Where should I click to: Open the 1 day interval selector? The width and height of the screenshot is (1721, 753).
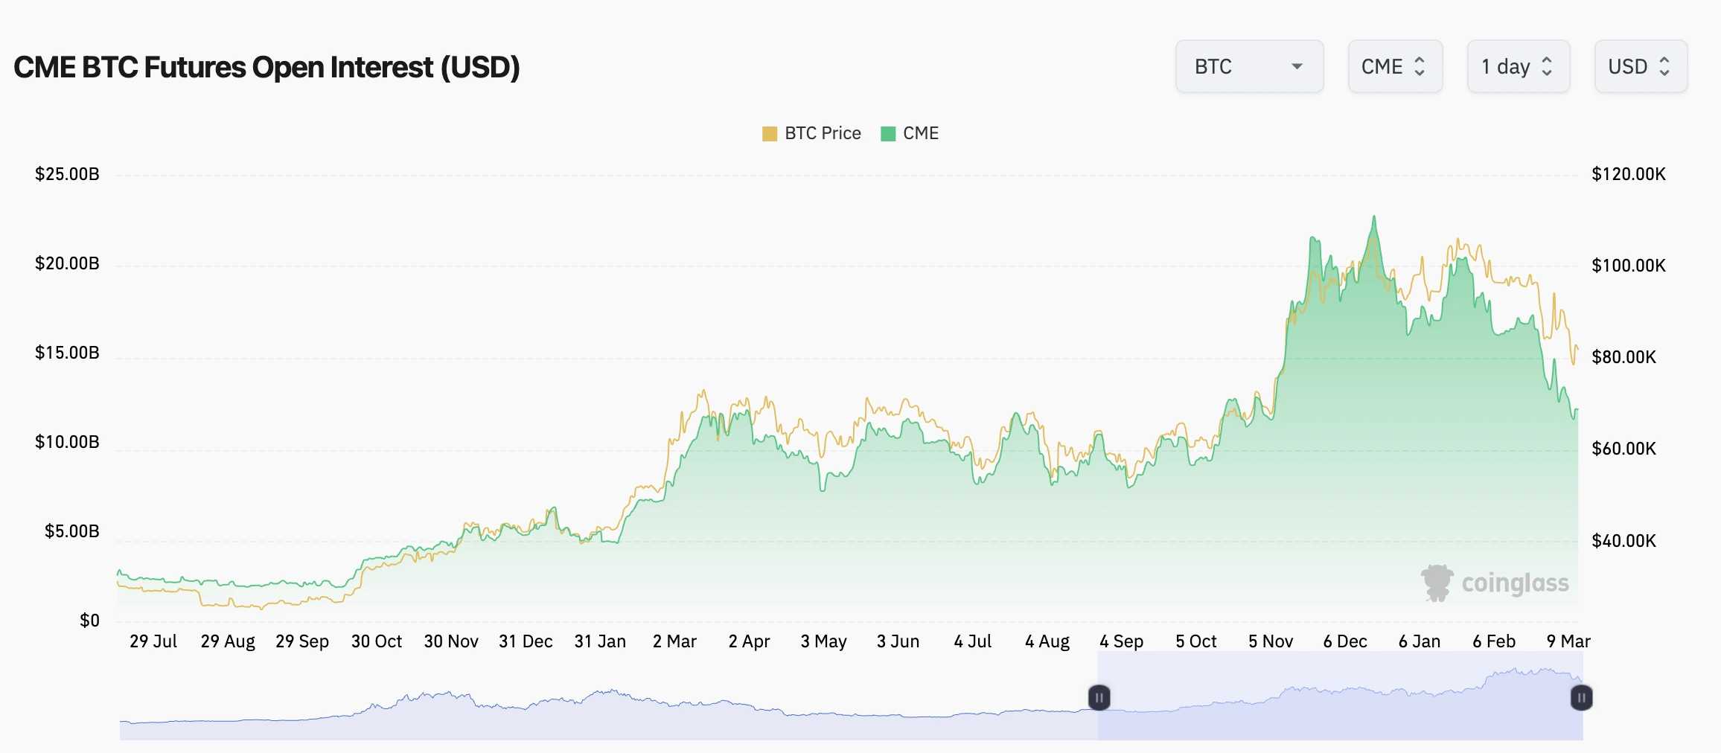point(1519,67)
